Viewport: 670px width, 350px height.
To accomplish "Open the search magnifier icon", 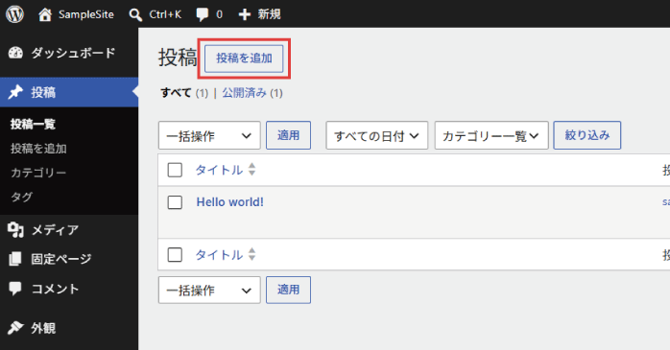I will click(x=135, y=15).
